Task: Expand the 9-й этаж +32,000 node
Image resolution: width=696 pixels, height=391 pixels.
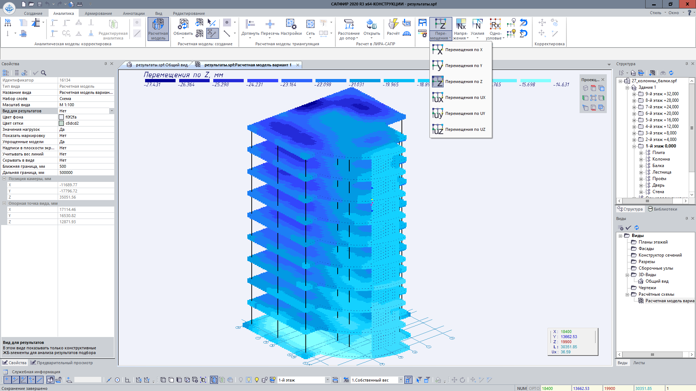Action: (634, 94)
